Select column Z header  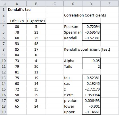110,4
